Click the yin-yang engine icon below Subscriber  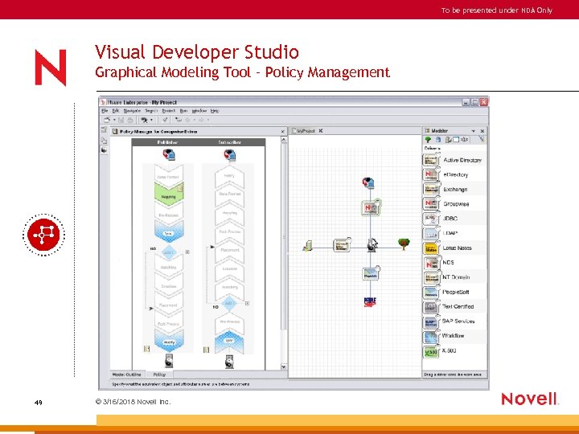(229, 362)
